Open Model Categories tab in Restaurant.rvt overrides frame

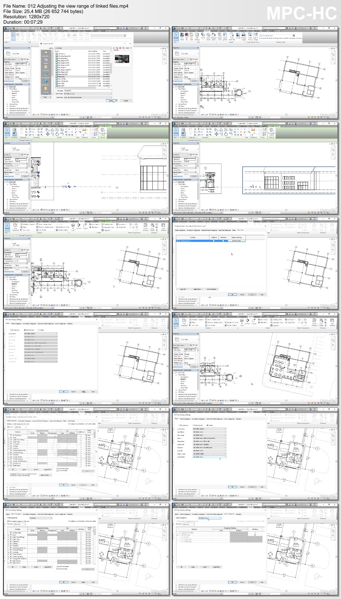click(180, 230)
